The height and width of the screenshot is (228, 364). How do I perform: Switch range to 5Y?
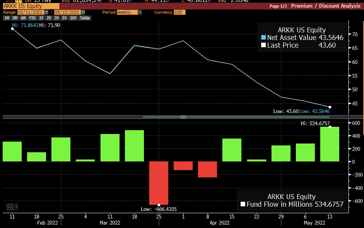(64, 18)
